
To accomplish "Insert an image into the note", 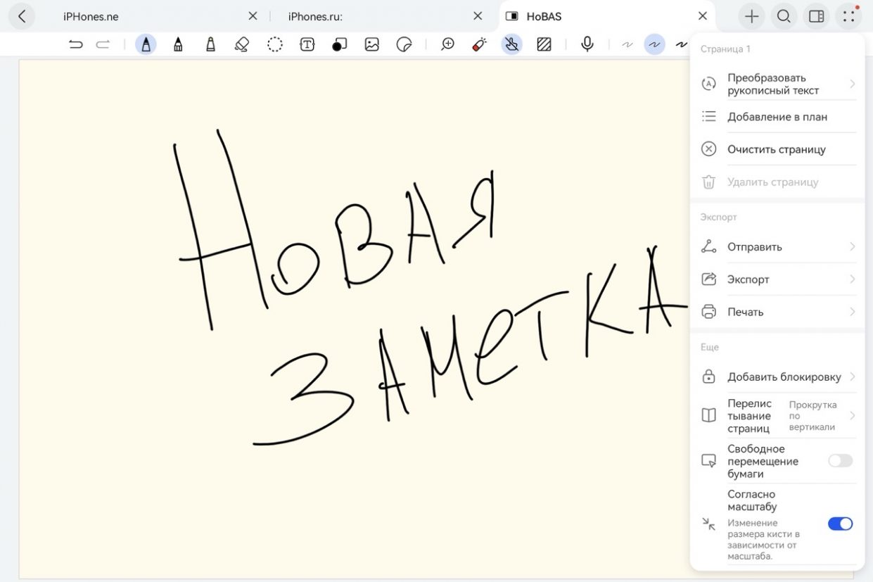I will click(x=372, y=44).
